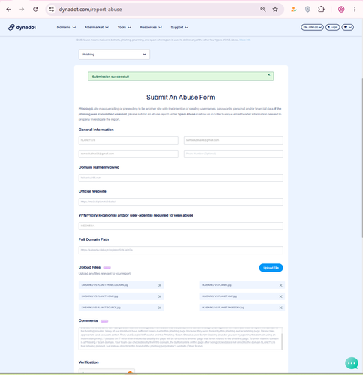Image resolution: width=363 pixels, height=375 pixels.
Task: Click the confirm email field below name
Action: (x=128, y=154)
